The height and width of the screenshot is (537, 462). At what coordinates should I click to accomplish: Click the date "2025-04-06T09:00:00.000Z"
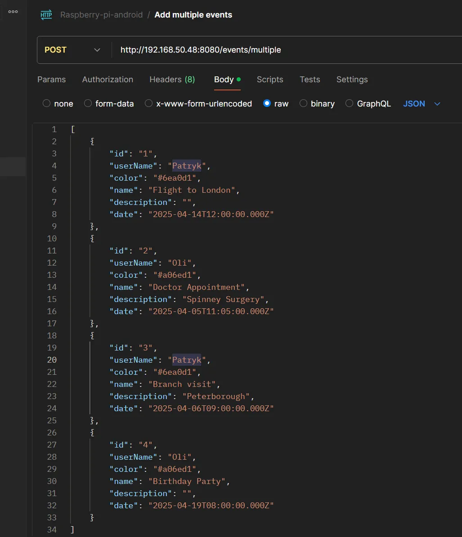point(211,408)
